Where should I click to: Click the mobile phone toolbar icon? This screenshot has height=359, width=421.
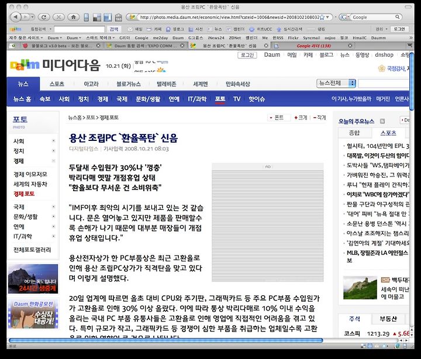click(86, 18)
